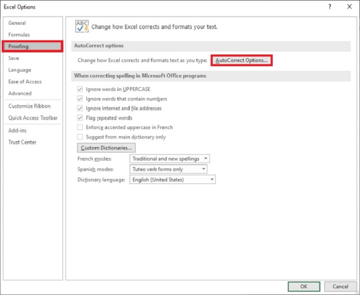
Task: Open Custom Dictionaries dialog
Action: click(106, 147)
